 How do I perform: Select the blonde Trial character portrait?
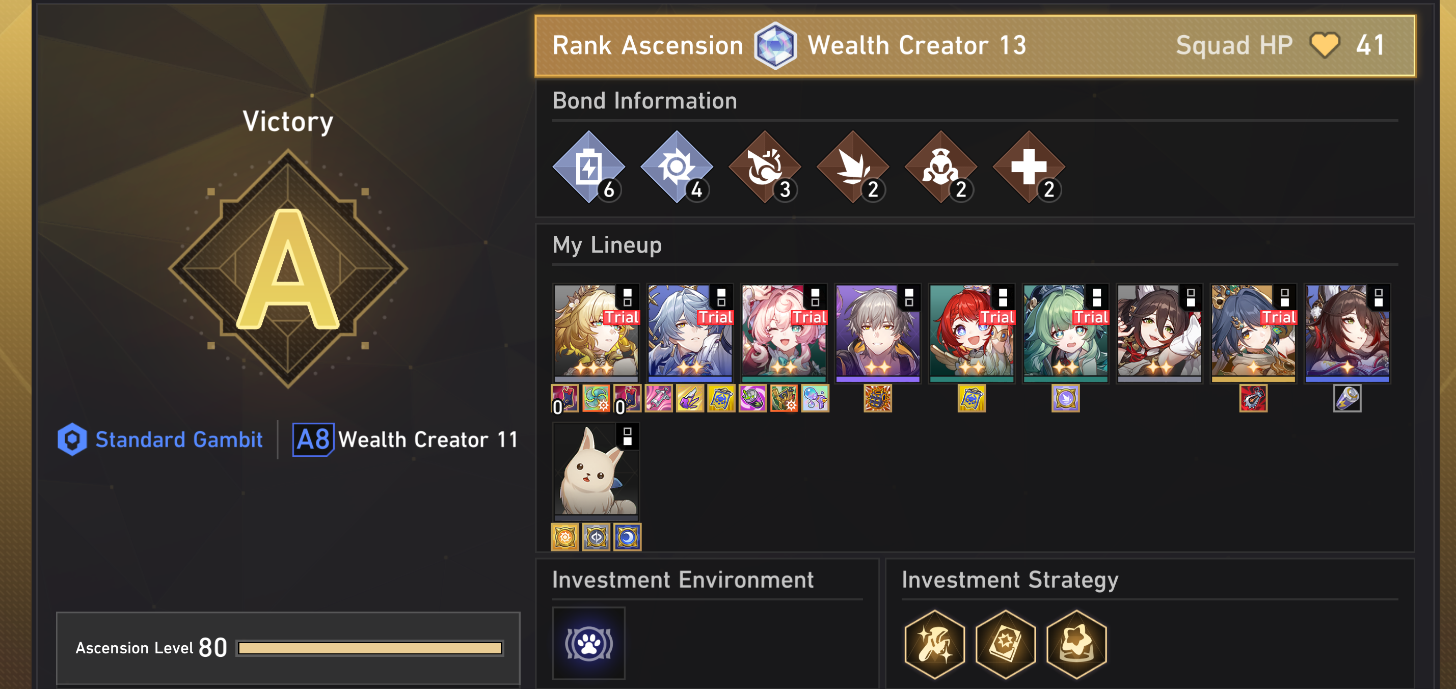tap(596, 333)
